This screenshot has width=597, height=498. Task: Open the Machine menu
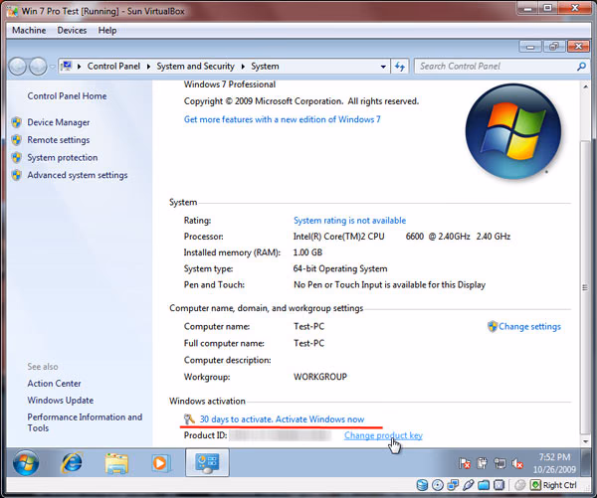[x=29, y=31]
